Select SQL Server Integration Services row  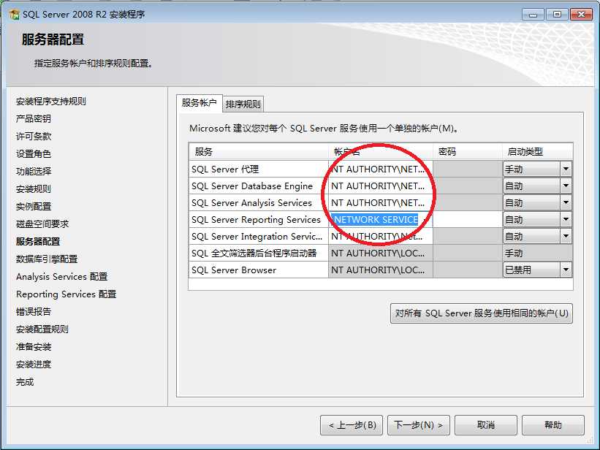point(258,236)
